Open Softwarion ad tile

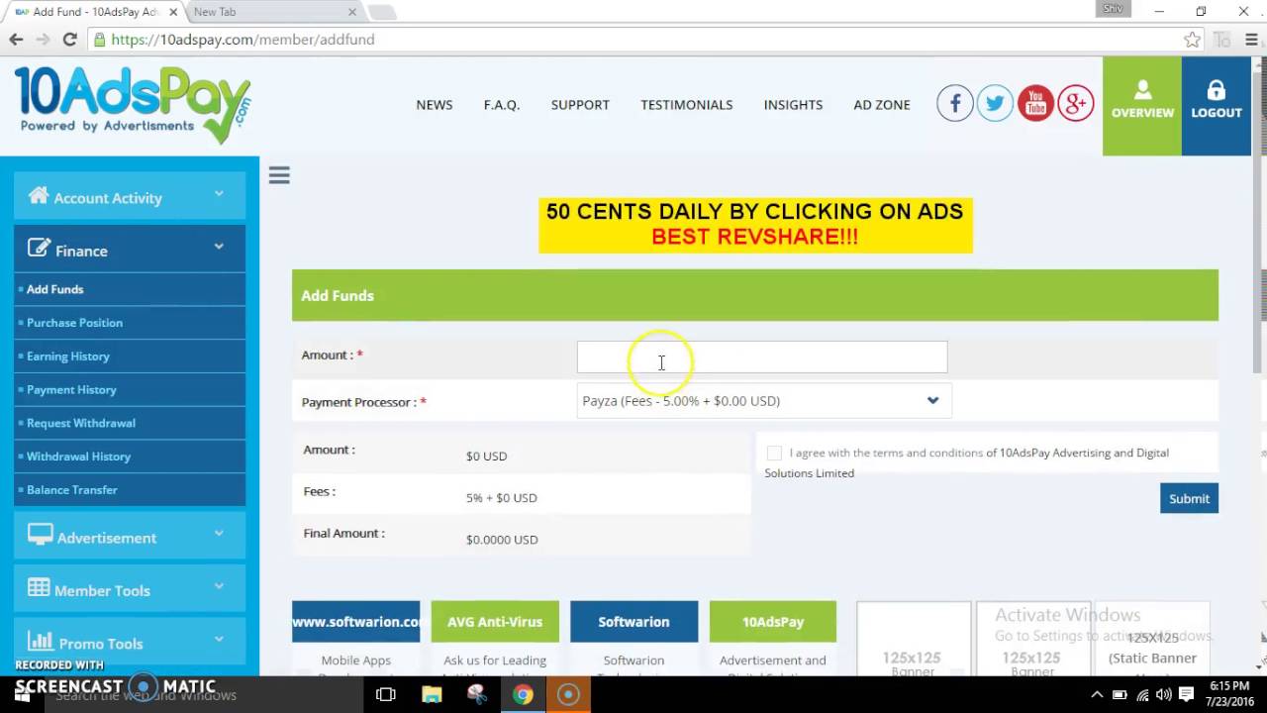(x=633, y=622)
